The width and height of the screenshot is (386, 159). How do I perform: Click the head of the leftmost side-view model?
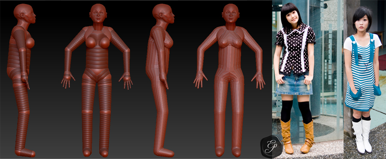click(x=25, y=14)
